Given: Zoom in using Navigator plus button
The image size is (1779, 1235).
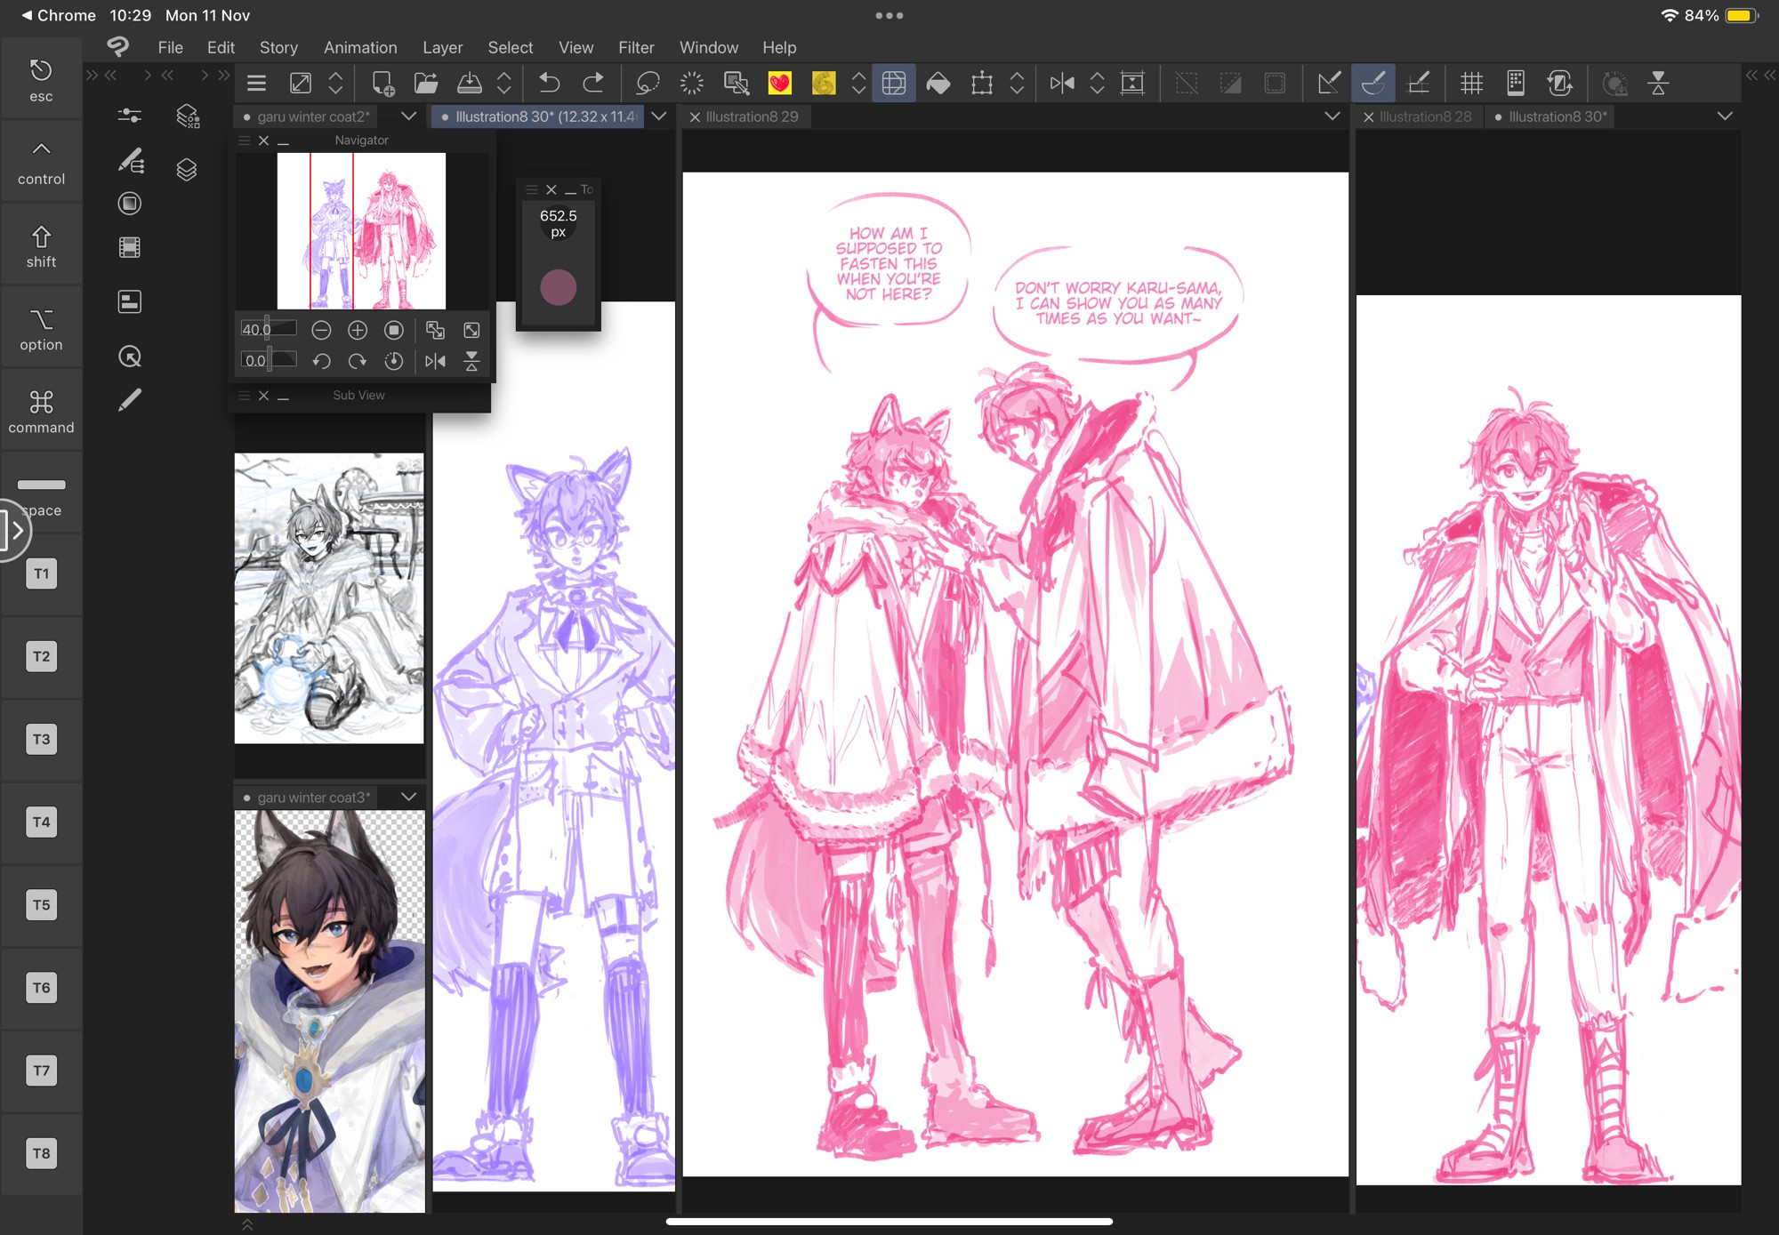Looking at the screenshot, I should point(358,331).
